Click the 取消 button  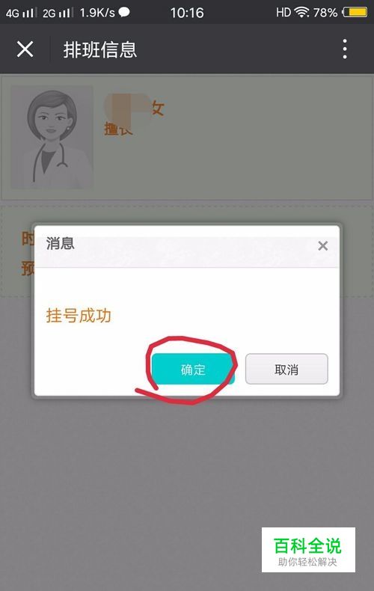pyautogui.click(x=286, y=369)
